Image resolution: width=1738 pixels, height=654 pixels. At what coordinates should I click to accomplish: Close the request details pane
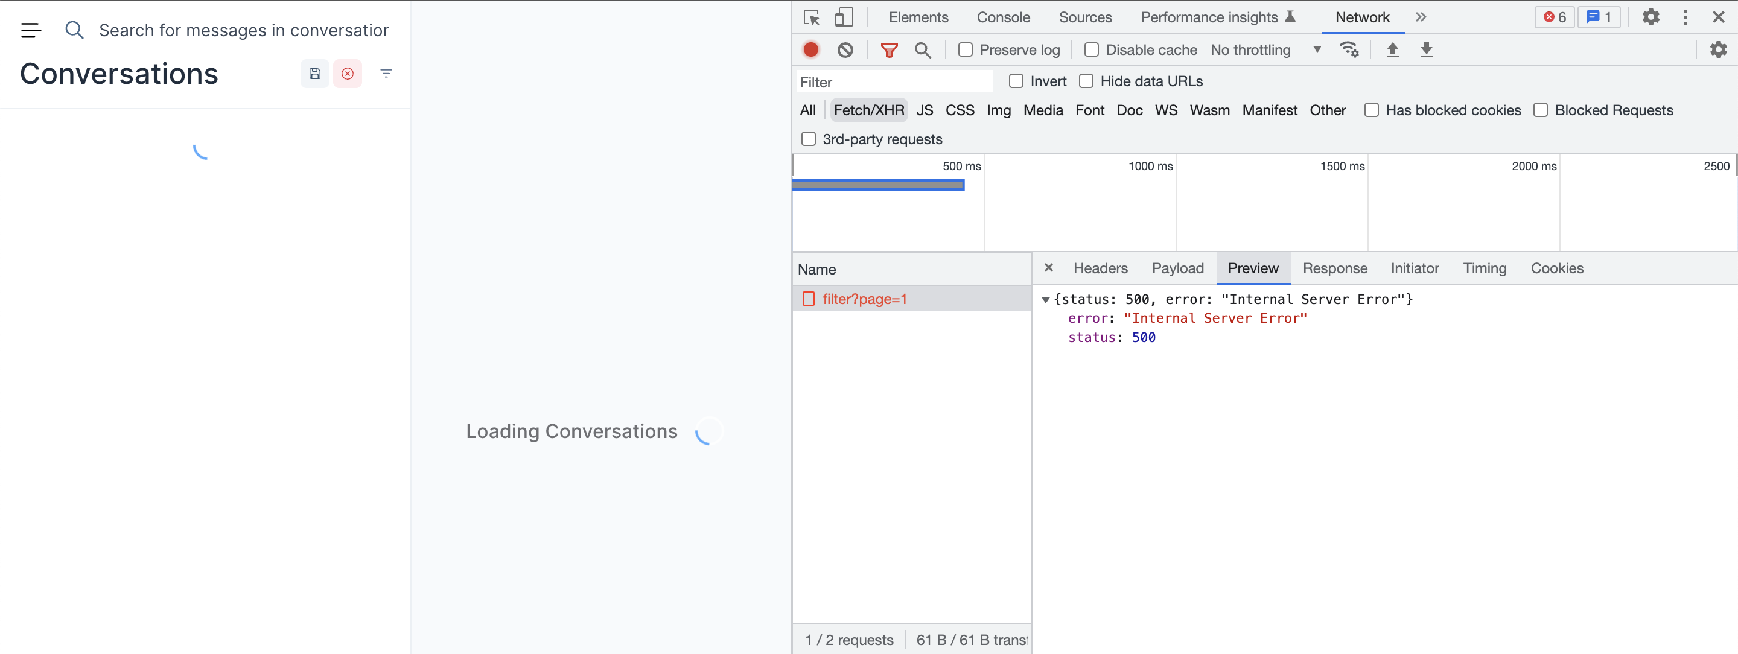tap(1048, 268)
